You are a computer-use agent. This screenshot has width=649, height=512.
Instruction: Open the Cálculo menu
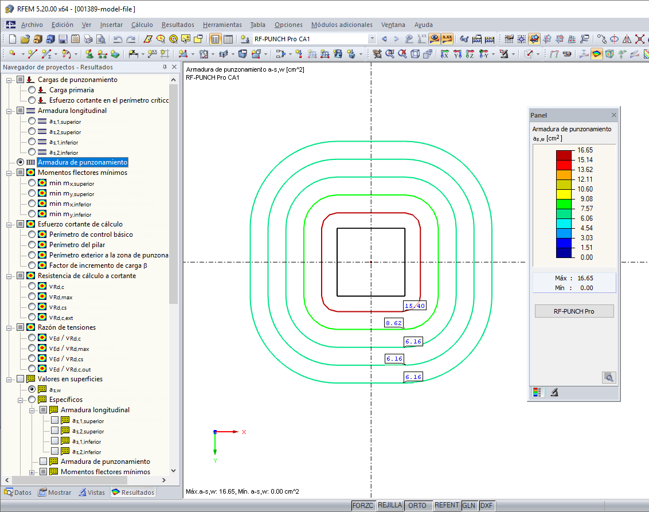pyautogui.click(x=142, y=25)
